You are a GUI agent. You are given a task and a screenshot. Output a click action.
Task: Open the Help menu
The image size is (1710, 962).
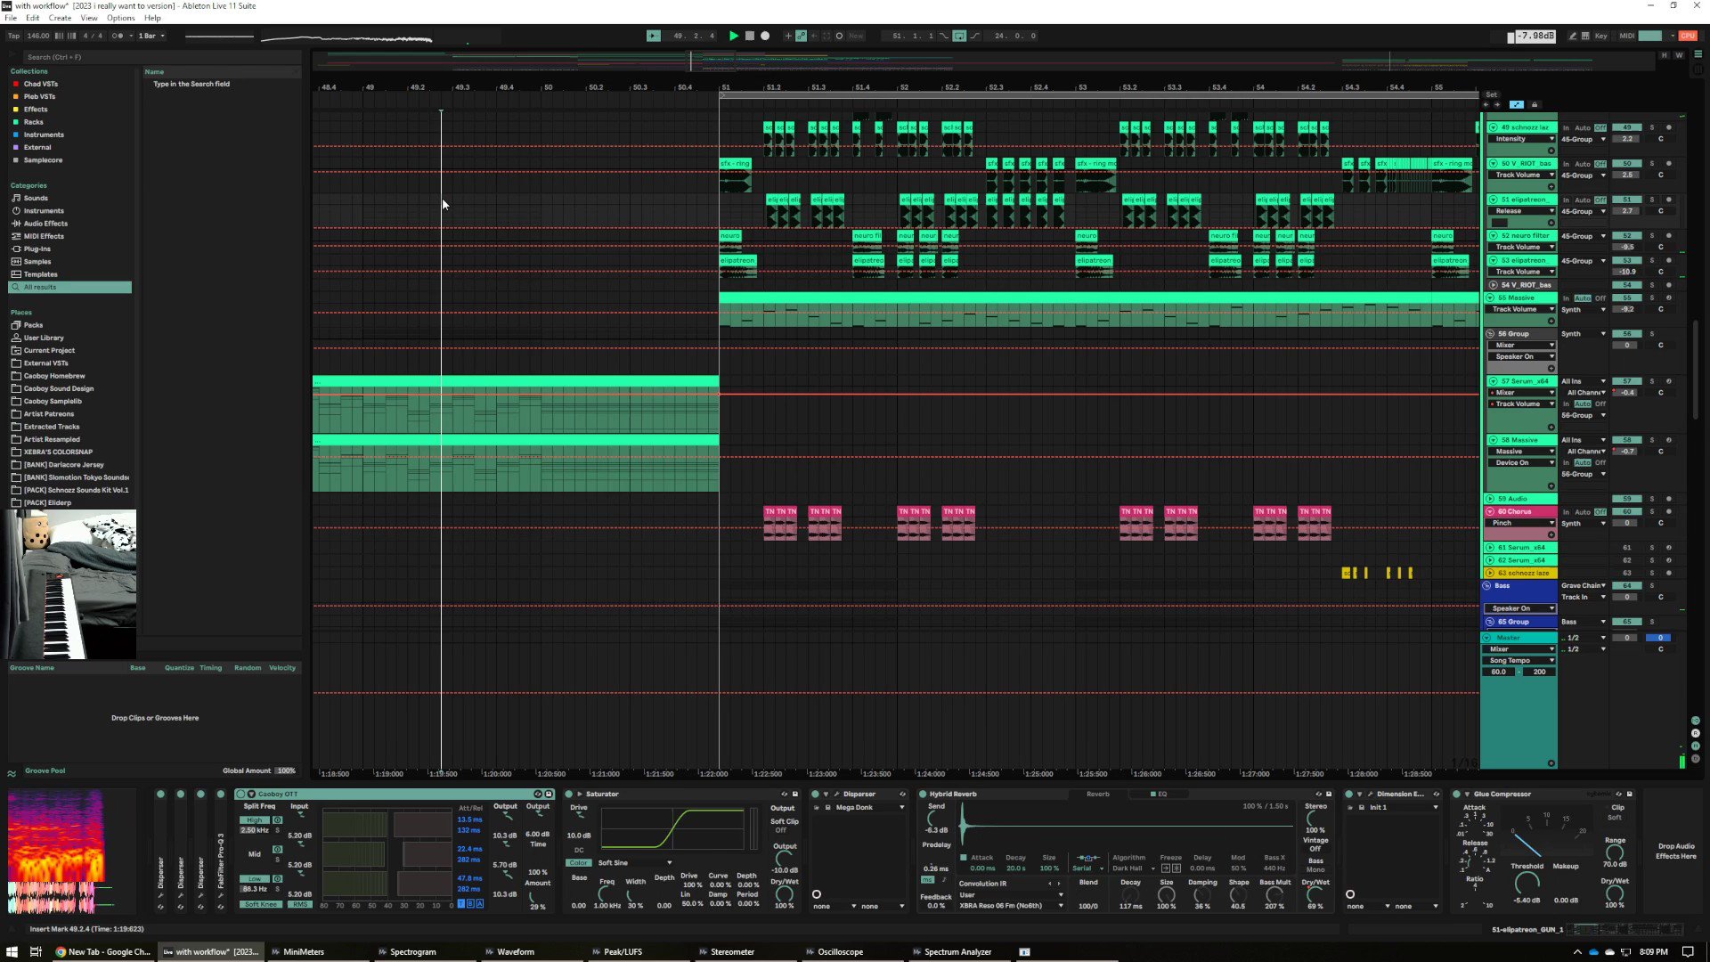point(152,18)
